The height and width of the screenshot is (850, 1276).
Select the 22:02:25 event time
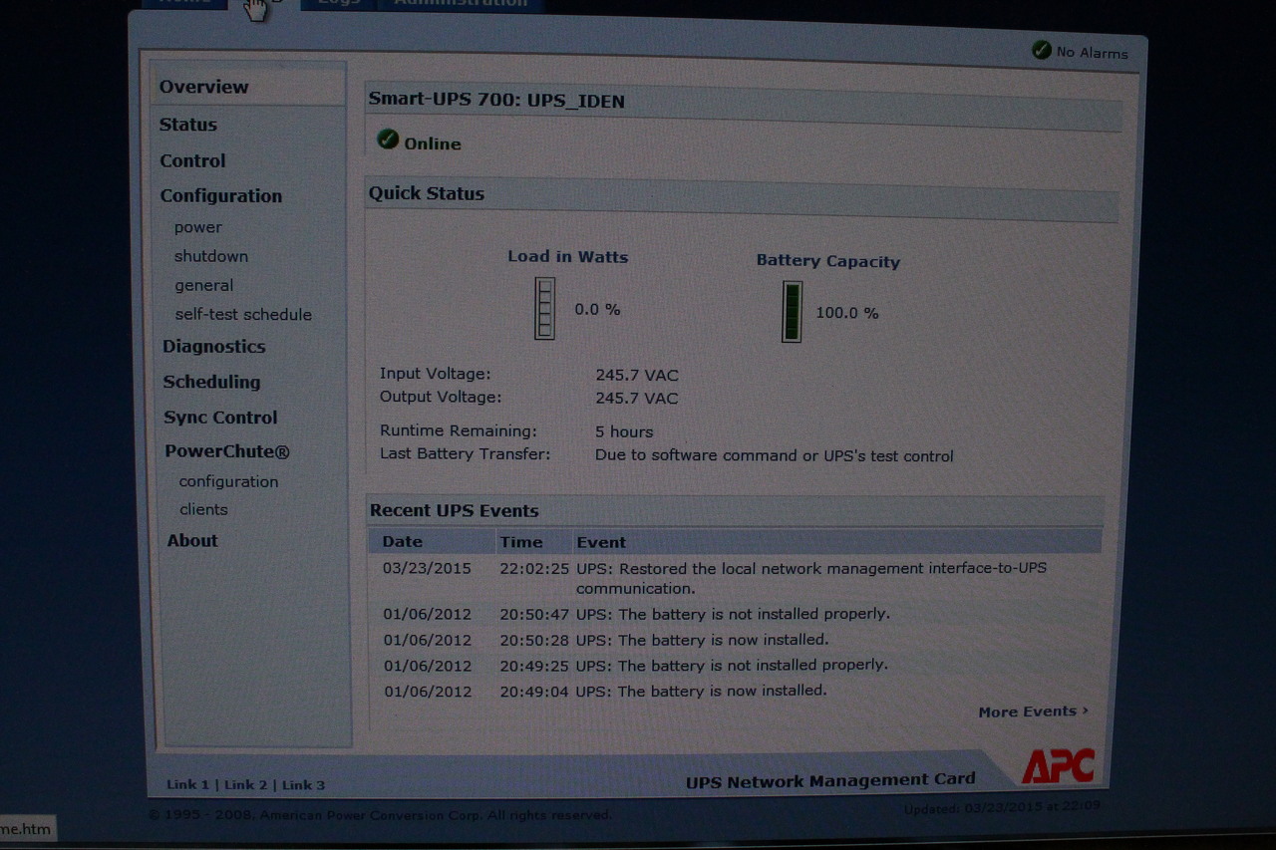click(x=534, y=568)
